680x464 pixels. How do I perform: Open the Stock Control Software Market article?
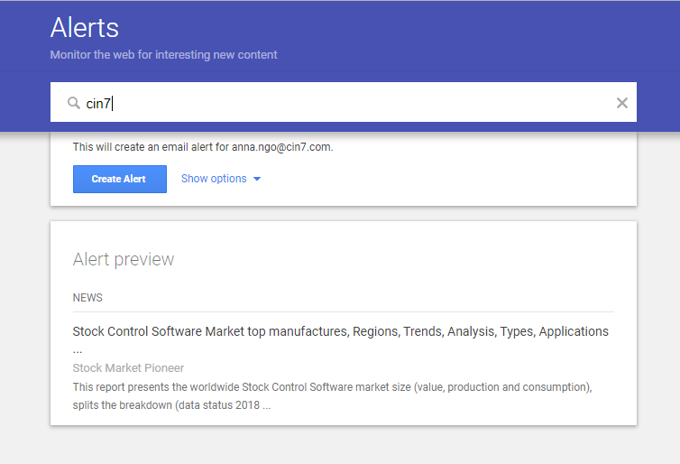pos(340,339)
